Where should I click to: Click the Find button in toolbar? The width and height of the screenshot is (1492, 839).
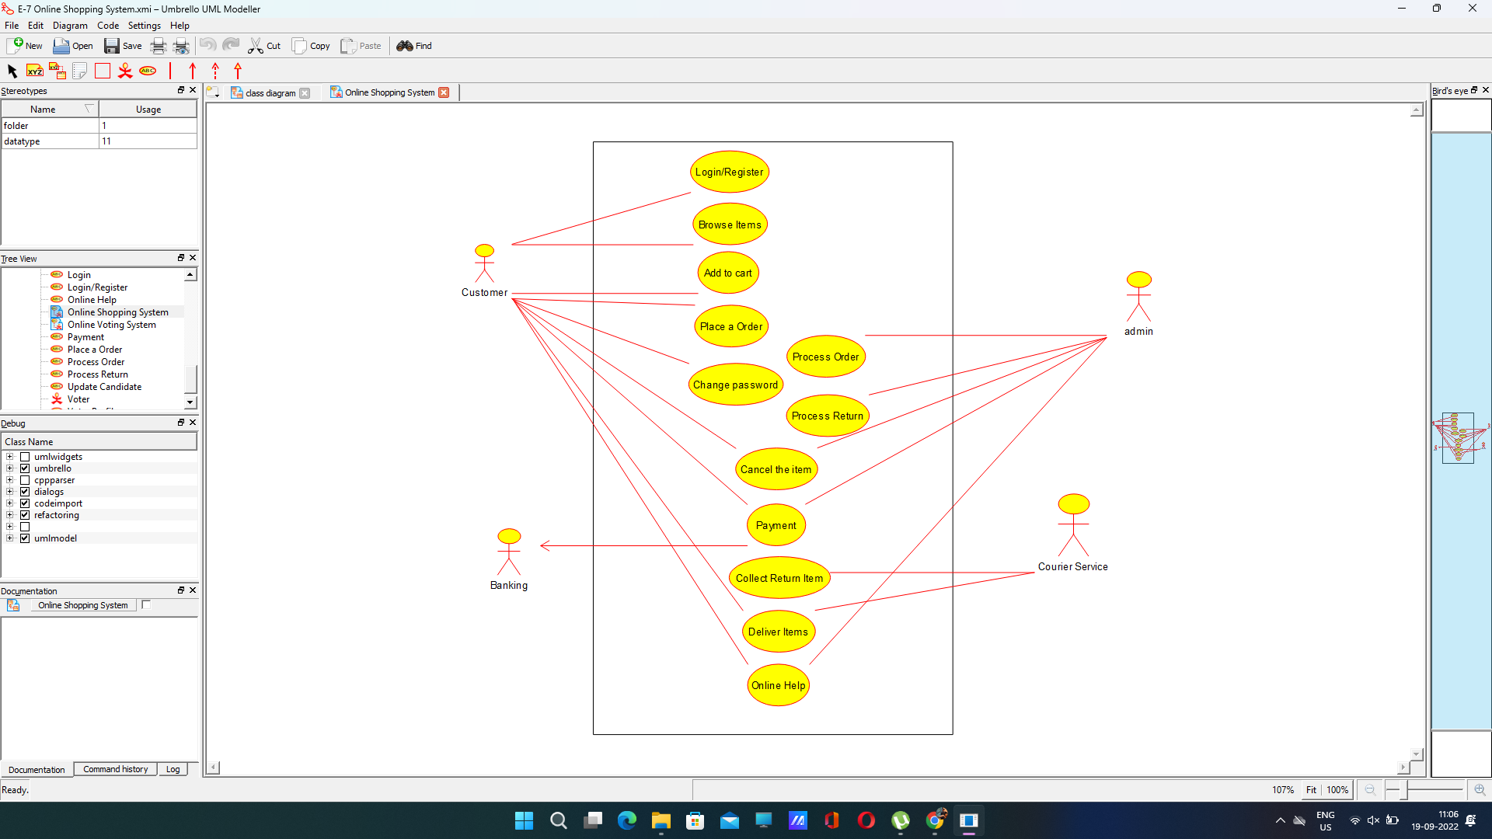414,46
